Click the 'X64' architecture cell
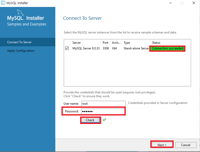Viewport: 200px width, 152px height. click(x=114, y=48)
